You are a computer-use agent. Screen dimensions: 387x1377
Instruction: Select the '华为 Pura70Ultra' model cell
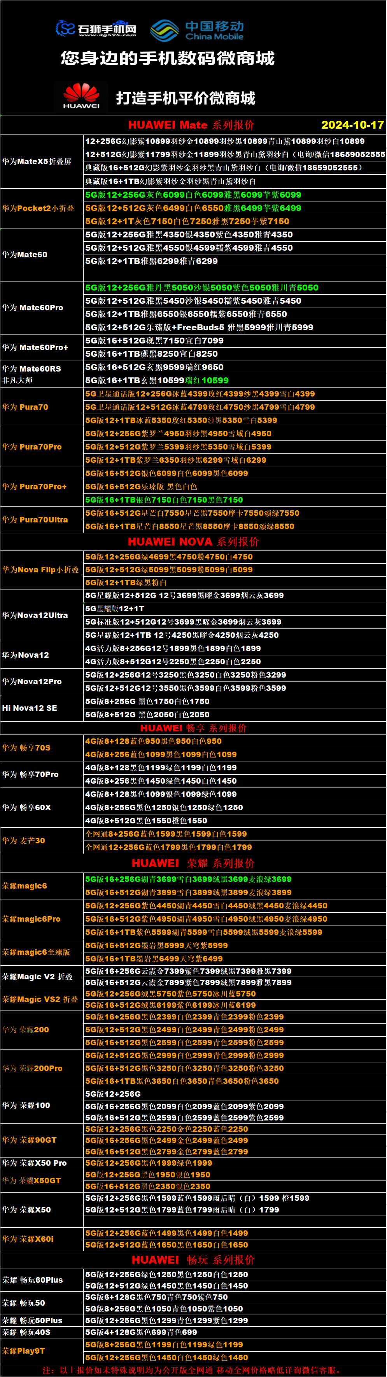point(42,520)
